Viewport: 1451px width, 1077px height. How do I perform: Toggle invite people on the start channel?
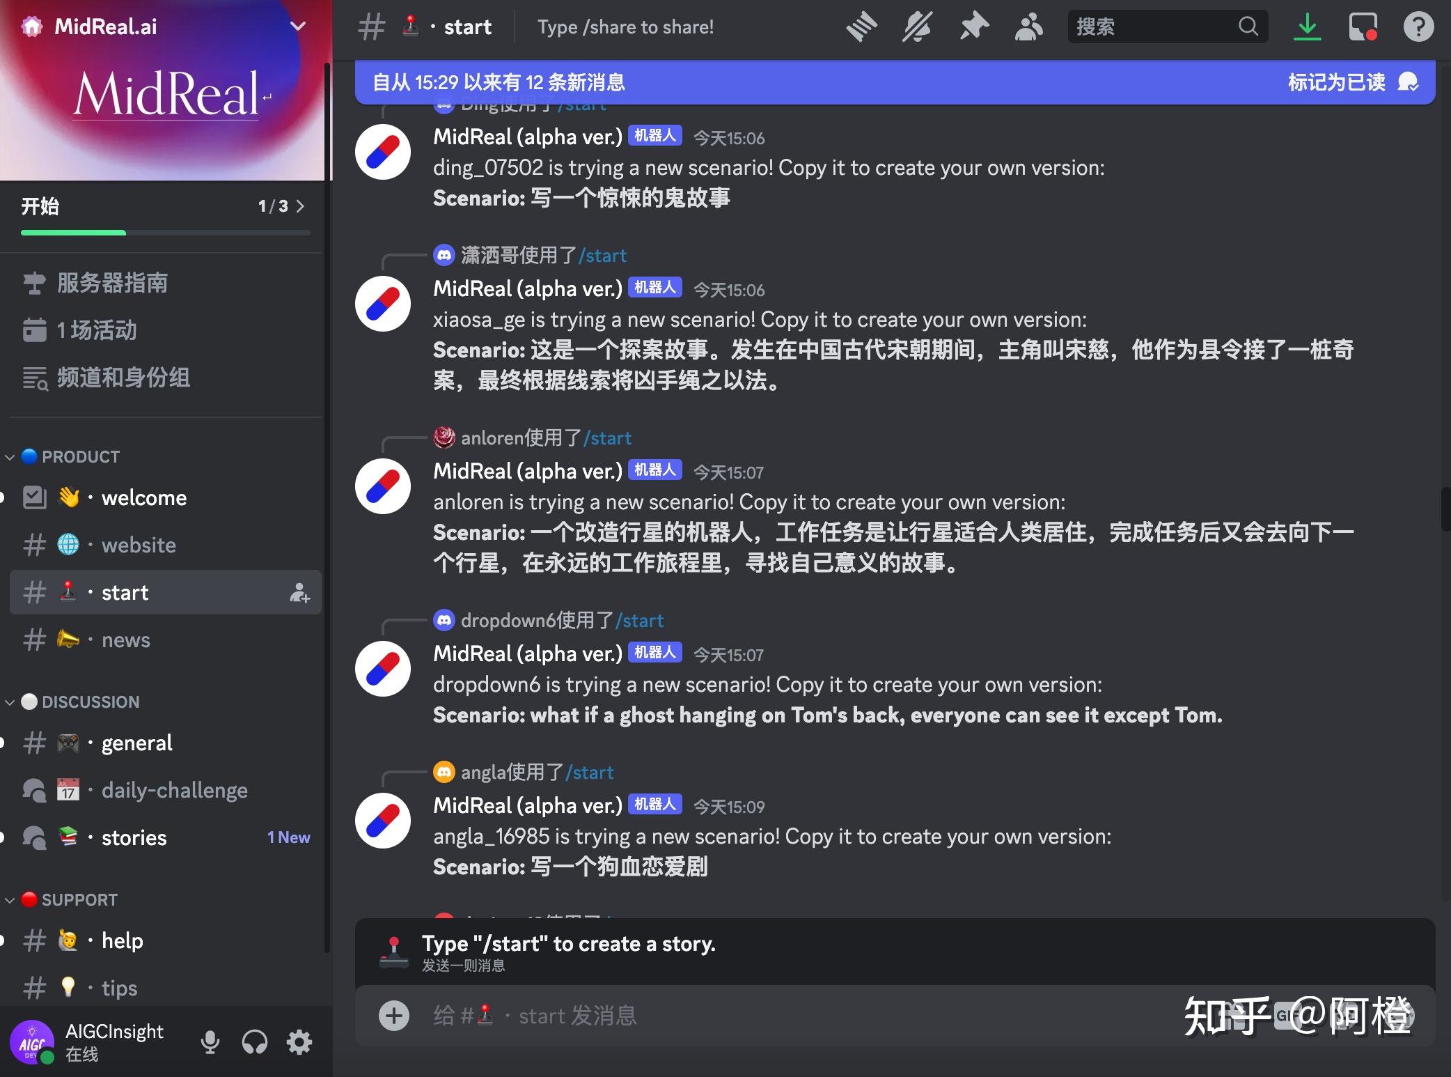point(300,594)
